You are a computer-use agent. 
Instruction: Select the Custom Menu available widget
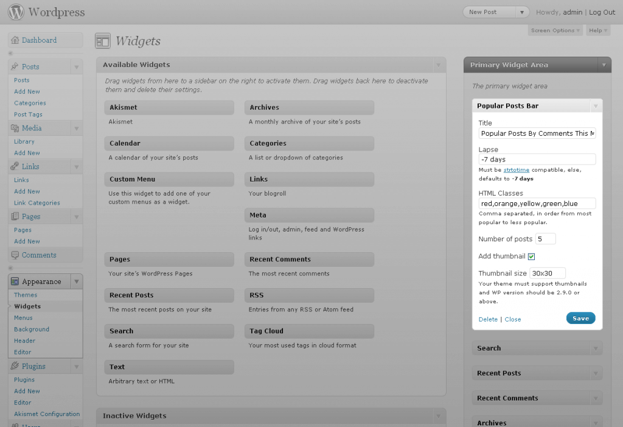(169, 179)
